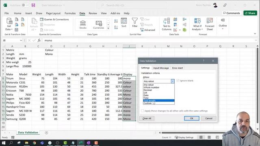Click the Insert Function fx icon
Image resolution: width=260 pixels, height=146 pixels.
(x=39, y=41)
